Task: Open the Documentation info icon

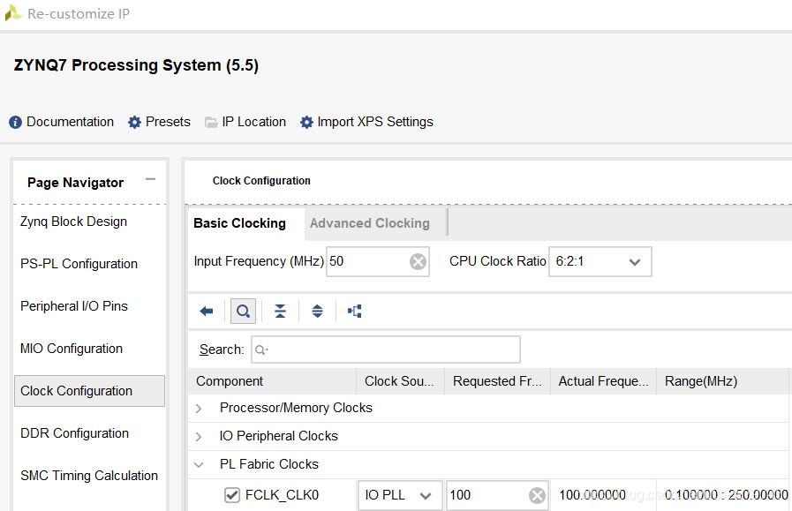Action: [15, 122]
